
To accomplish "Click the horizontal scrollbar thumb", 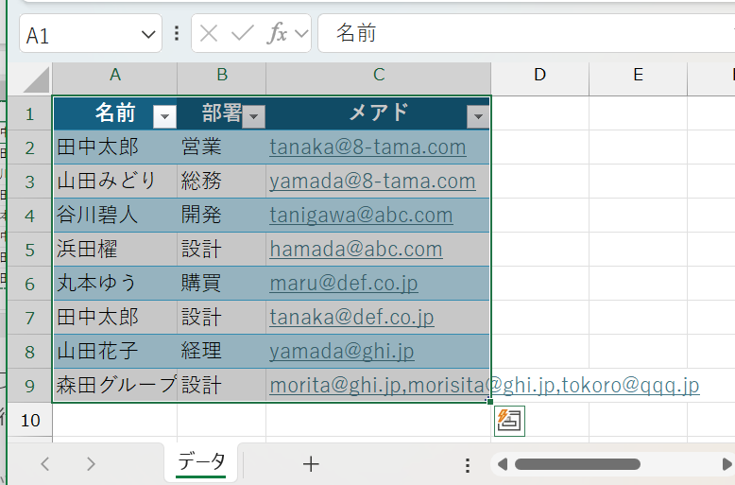I will point(576,464).
